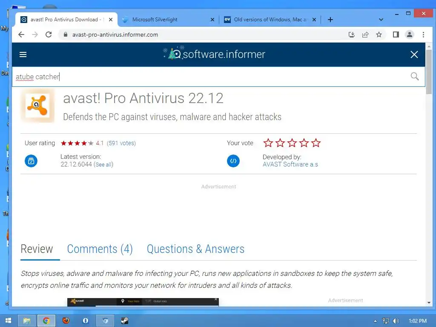Toggle the browser side panel
436x327 pixels.
click(x=396, y=34)
